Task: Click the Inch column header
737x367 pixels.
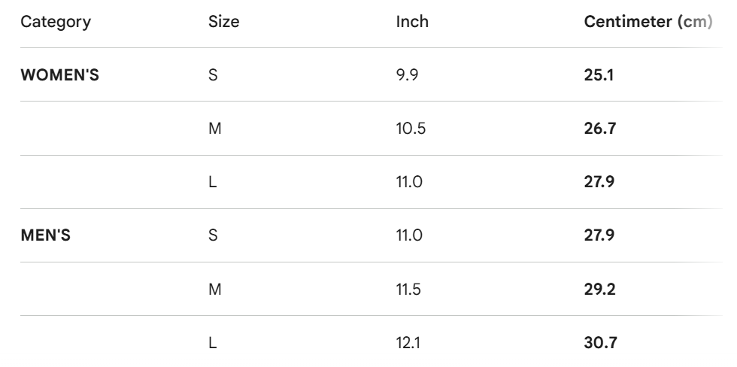Action: [x=412, y=22]
